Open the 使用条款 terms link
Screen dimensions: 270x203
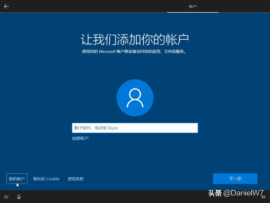(x=76, y=179)
